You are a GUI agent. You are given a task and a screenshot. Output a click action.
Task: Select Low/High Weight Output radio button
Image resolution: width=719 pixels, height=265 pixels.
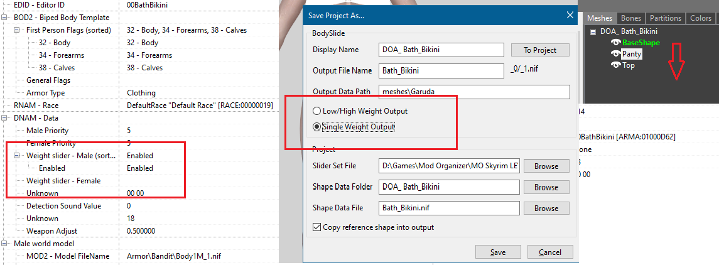pos(316,111)
